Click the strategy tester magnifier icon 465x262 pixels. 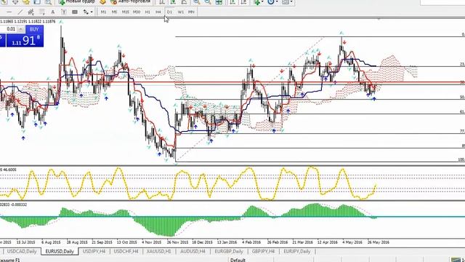(x=48, y=1)
